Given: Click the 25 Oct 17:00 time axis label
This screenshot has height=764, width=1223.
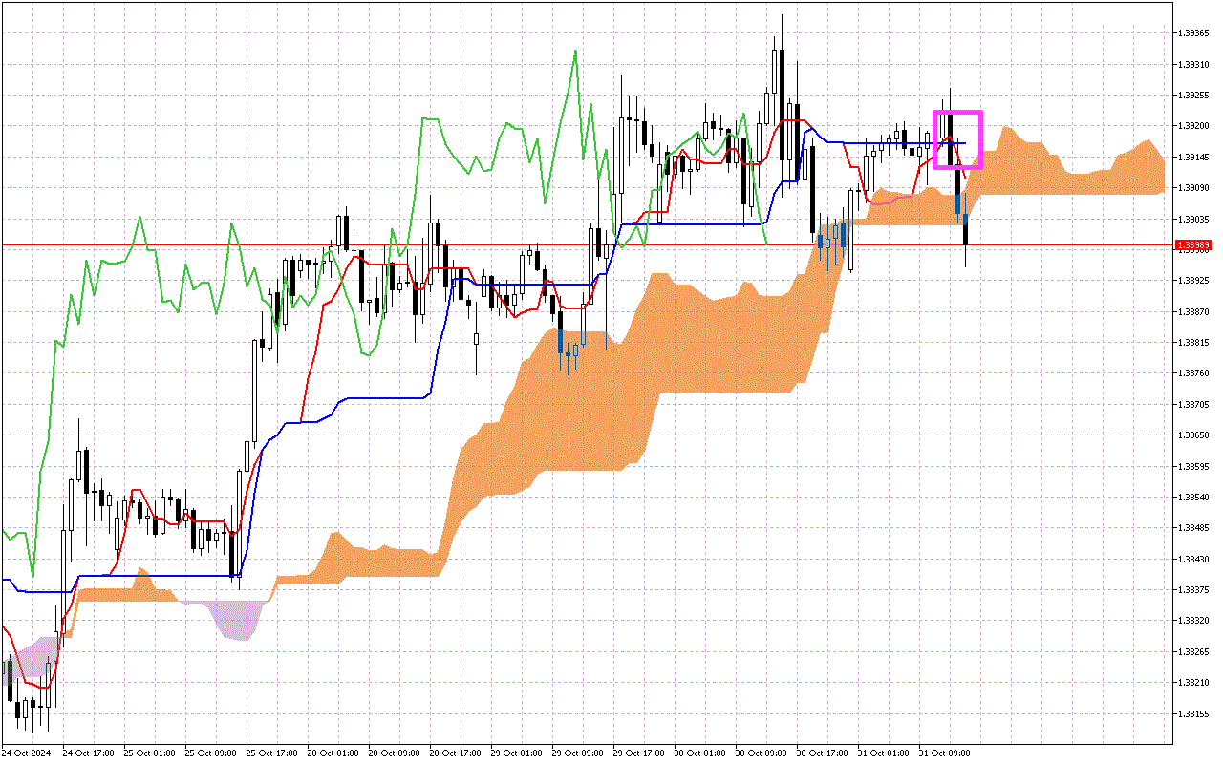Looking at the screenshot, I should click(x=272, y=753).
